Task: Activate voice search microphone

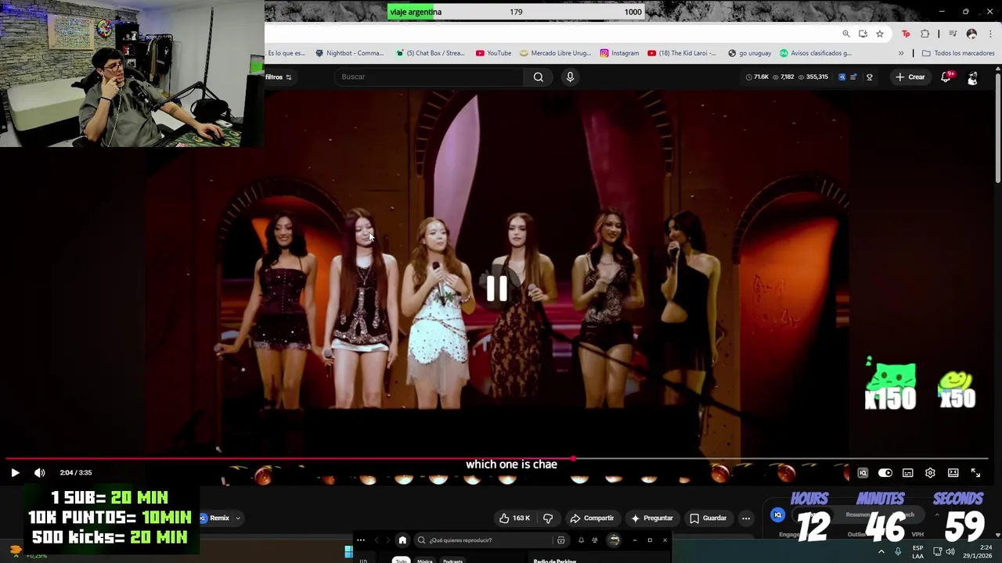Action: pos(570,77)
